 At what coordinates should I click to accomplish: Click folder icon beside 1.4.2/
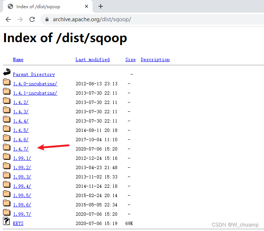7,101
